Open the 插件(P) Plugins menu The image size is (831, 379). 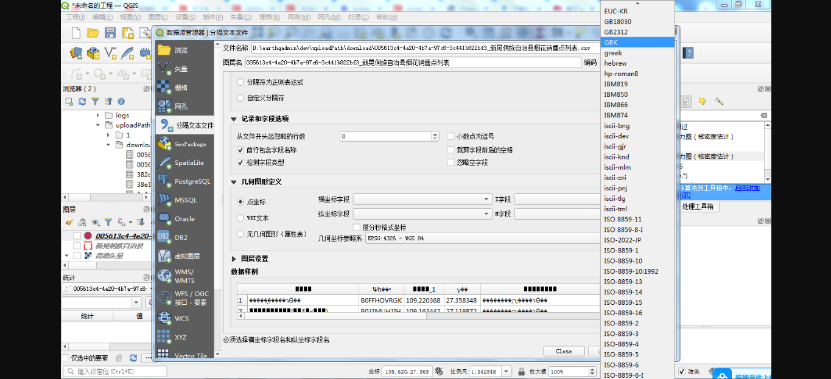(x=212, y=17)
